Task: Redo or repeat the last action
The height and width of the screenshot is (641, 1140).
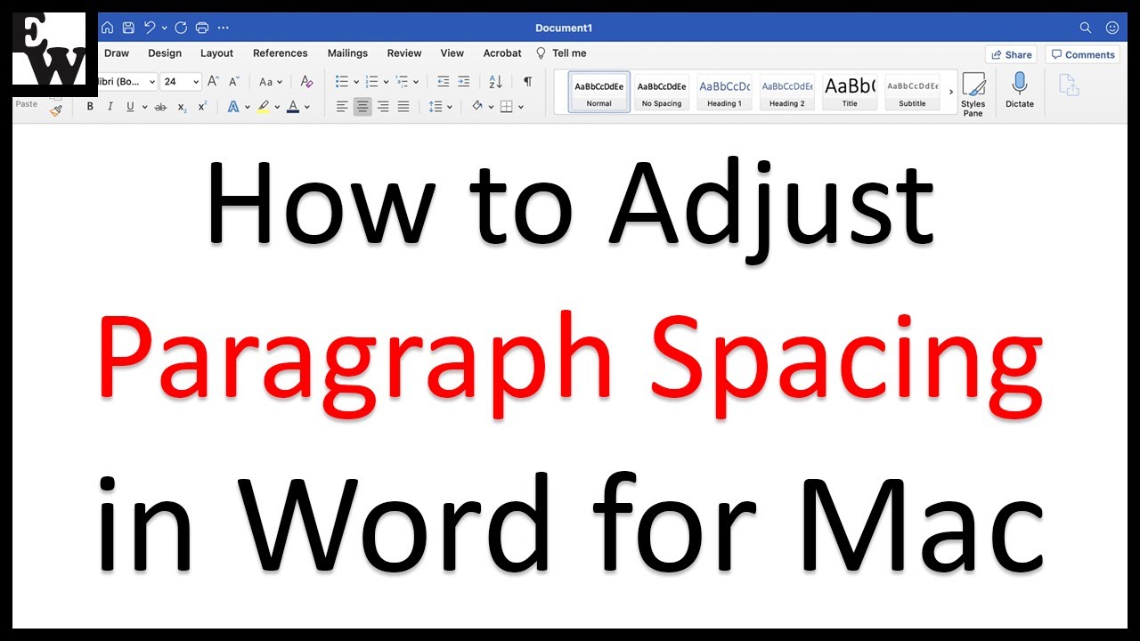Action: [182, 28]
